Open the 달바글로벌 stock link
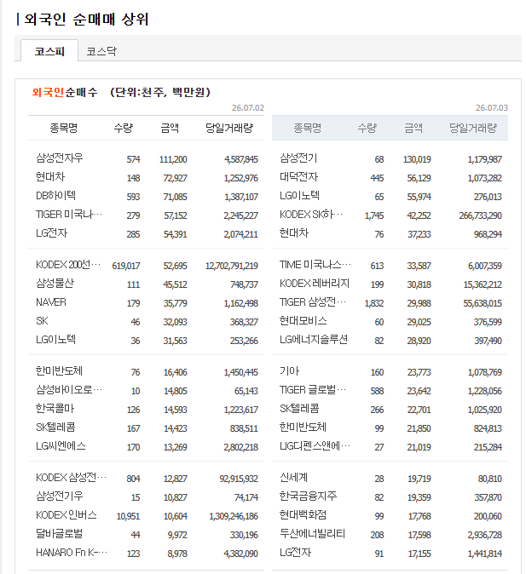This screenshot has width=526, height=574. 60,534
